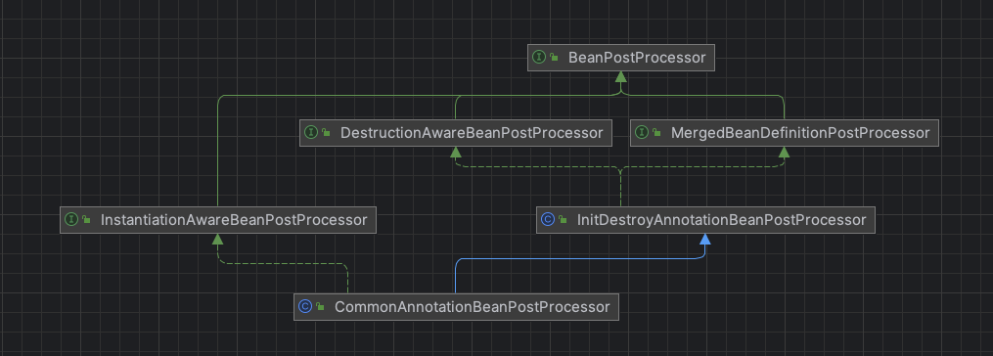Screen dimensions: 993x356
Task: Select the CommonAnnotationBeanPostProcessor class label
Action: click(472, 307)
